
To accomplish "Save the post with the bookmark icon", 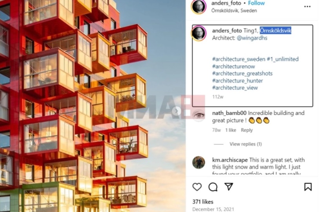I will coord(308,187).
